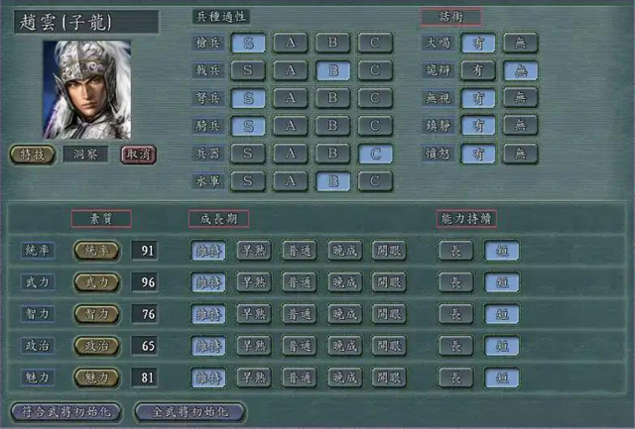The height and width of the screenshot is (429, 635).
Task: Set 弩兵 aptitude to A
Action: pos(291,98)
